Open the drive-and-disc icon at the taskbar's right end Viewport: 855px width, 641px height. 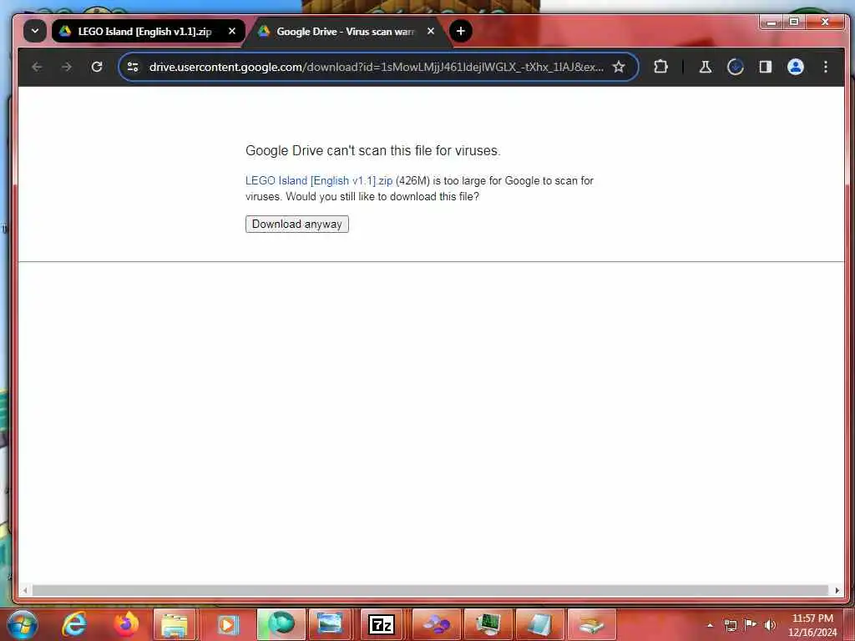592,624
